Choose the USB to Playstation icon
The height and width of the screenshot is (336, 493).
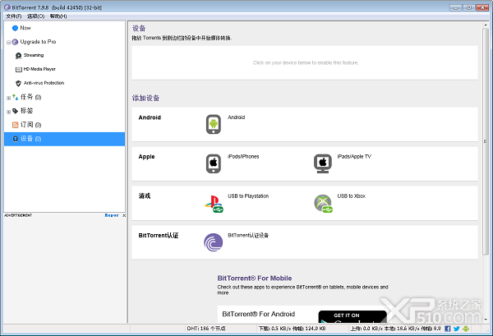[x=214, y=204]
